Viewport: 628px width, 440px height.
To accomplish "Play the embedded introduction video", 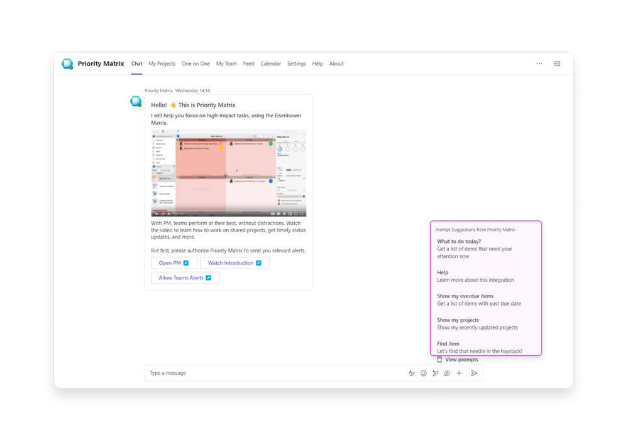I will 156,213.
